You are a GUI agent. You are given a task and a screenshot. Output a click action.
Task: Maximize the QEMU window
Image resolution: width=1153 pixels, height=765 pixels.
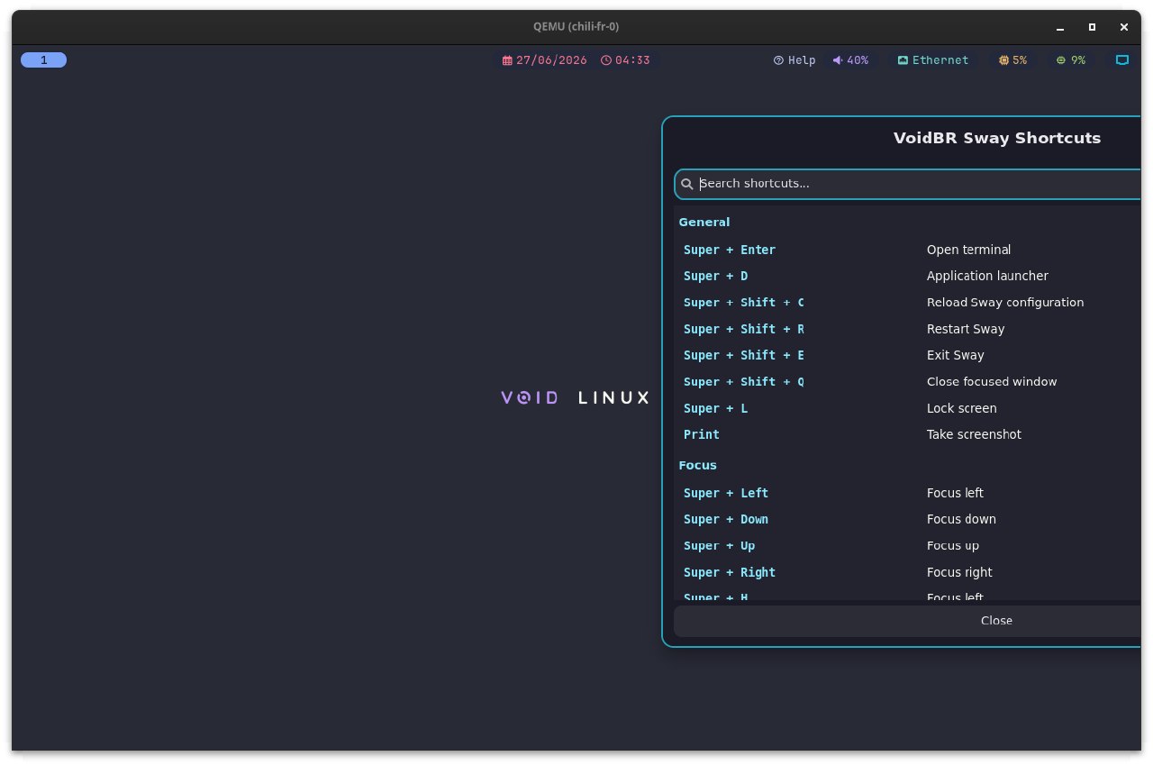pyautogui.click(x=1092, y=27)
